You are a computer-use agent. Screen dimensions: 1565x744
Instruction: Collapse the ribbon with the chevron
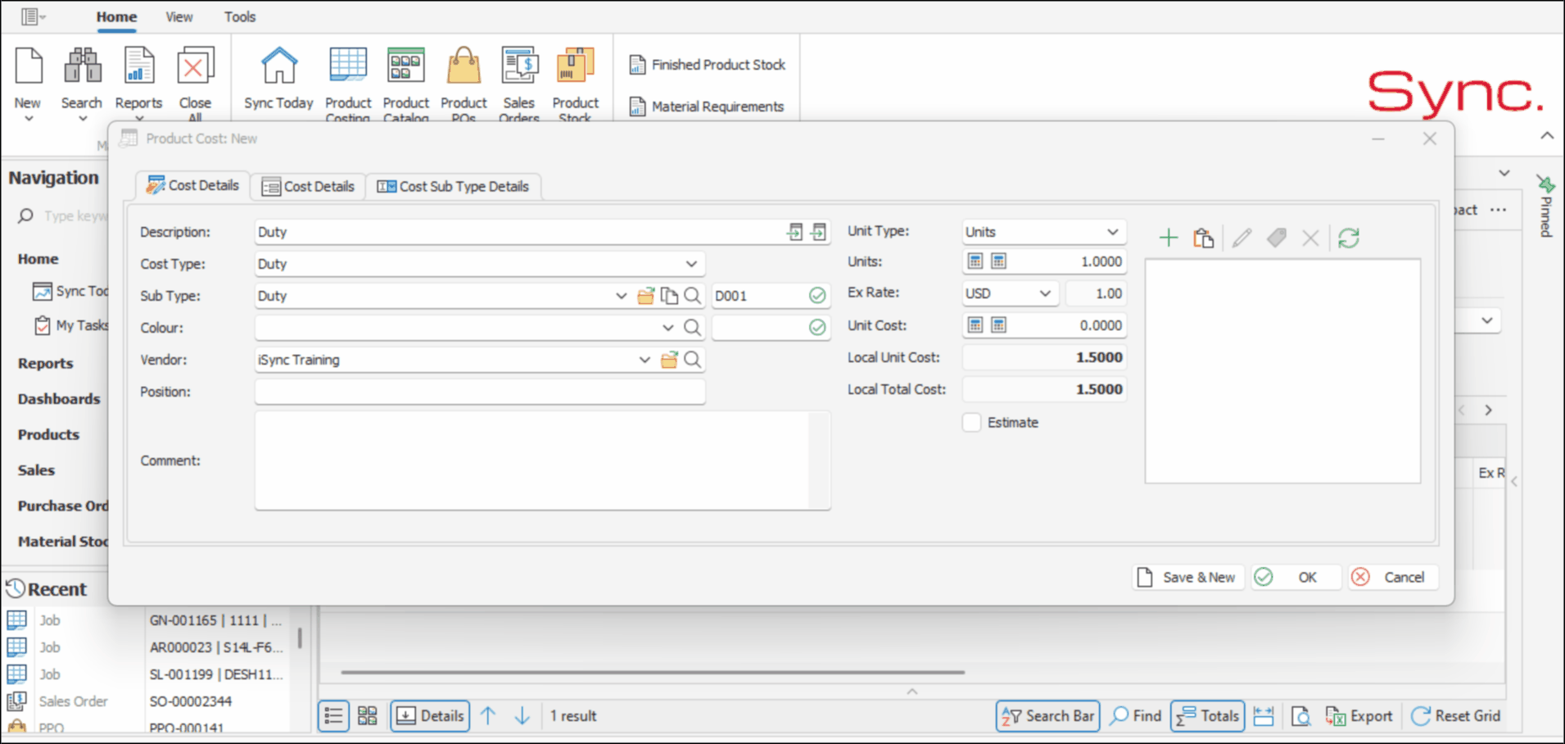coord(1547,136)
